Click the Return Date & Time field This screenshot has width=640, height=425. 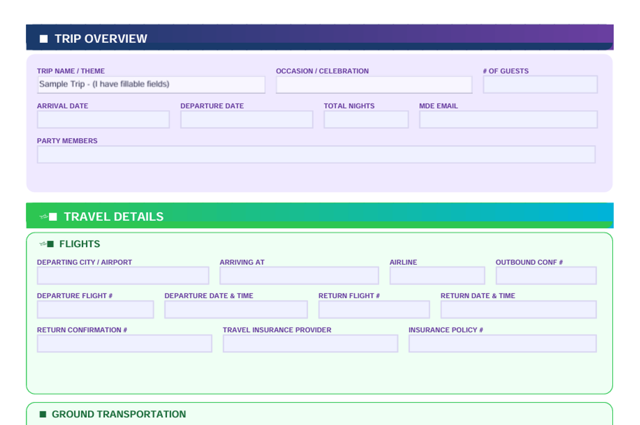click(x=519, y=309)
